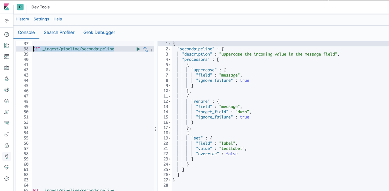The width and height of the screenshot is (389, 191).
Task: Switch to the Search Profiler tab
Action: (59, 32)
